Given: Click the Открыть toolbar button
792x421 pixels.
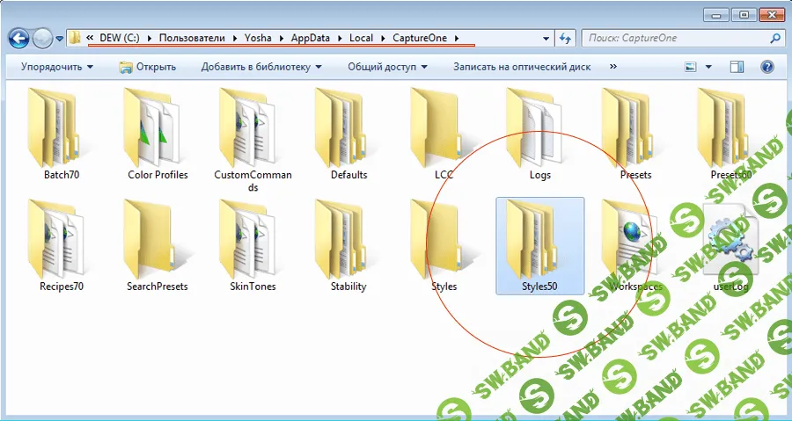Looking at the screenshot, I should pos(148,67).
